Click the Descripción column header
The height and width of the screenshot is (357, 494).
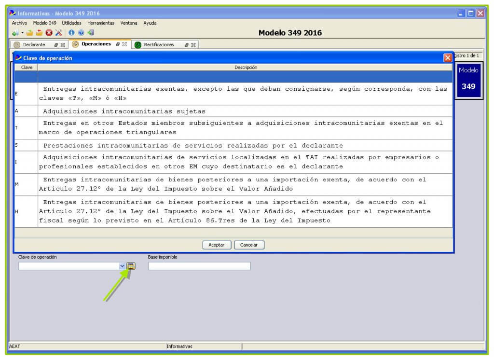246,68
